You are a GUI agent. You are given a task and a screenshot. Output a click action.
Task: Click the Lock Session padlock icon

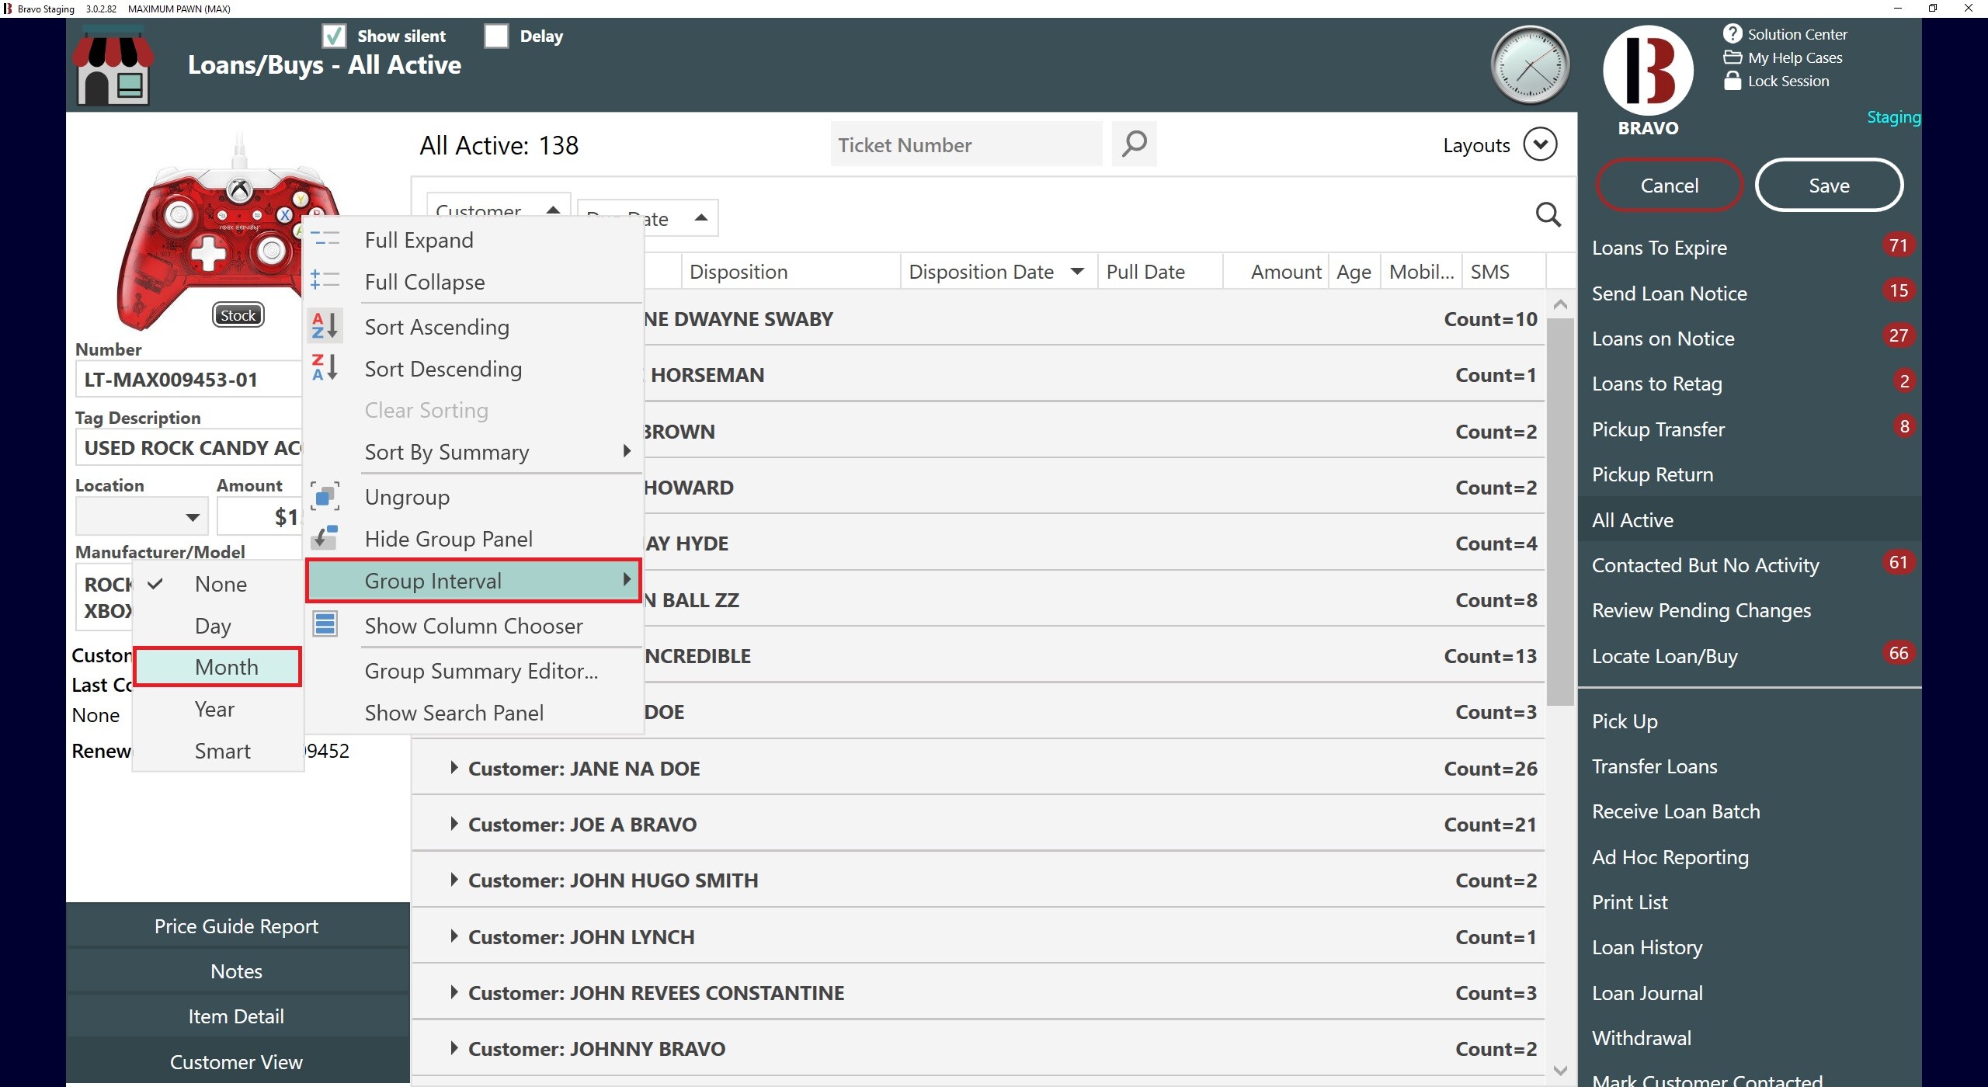(x=1733, y=80)
